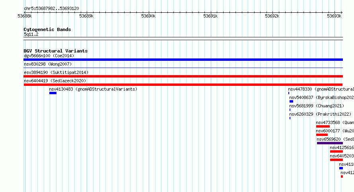This screenshot has height=192, width=354.
Task: Open the esv3894190 (Suktitipat2014) label
Action: point(56,72)
